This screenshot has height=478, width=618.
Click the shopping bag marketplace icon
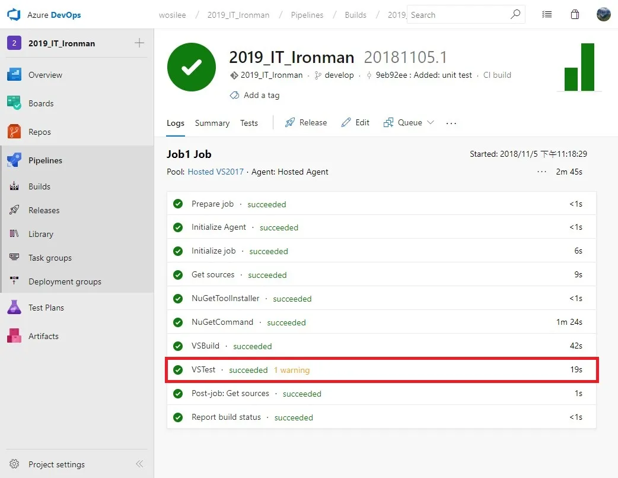click(x=575, y=15)
